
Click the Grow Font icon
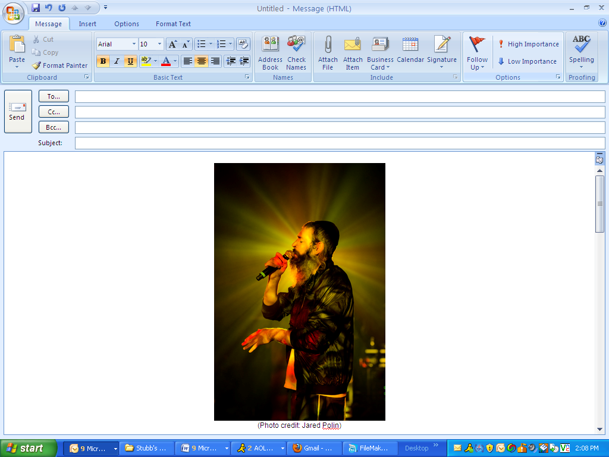pos(172,44)
